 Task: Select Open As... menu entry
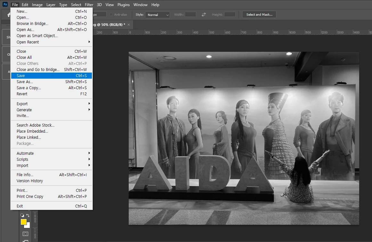coord(52,30)
